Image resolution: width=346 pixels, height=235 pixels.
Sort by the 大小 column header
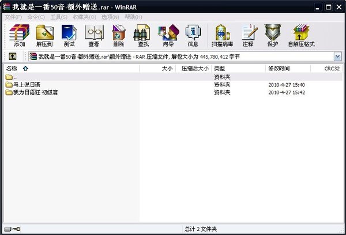click(157, 69)
